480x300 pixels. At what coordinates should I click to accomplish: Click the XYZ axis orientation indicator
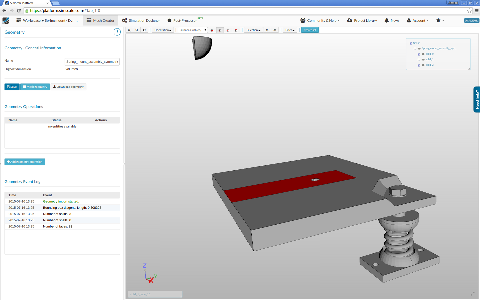[150, 273]
